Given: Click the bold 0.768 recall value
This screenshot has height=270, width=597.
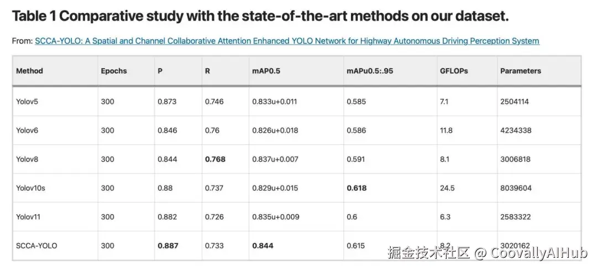Looking at the screenshot, I should (x=215, y=159).
